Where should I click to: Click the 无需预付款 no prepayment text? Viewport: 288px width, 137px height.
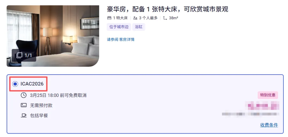(41, 105)
